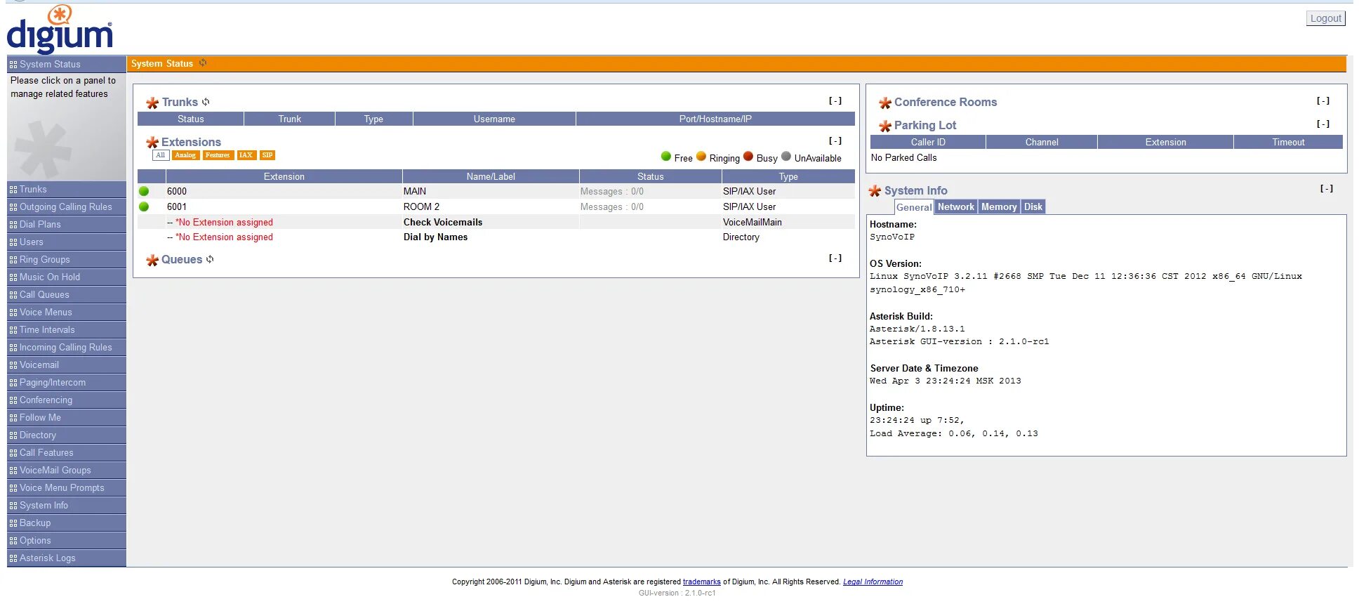Click the green status dot for extension 6001

144,206
